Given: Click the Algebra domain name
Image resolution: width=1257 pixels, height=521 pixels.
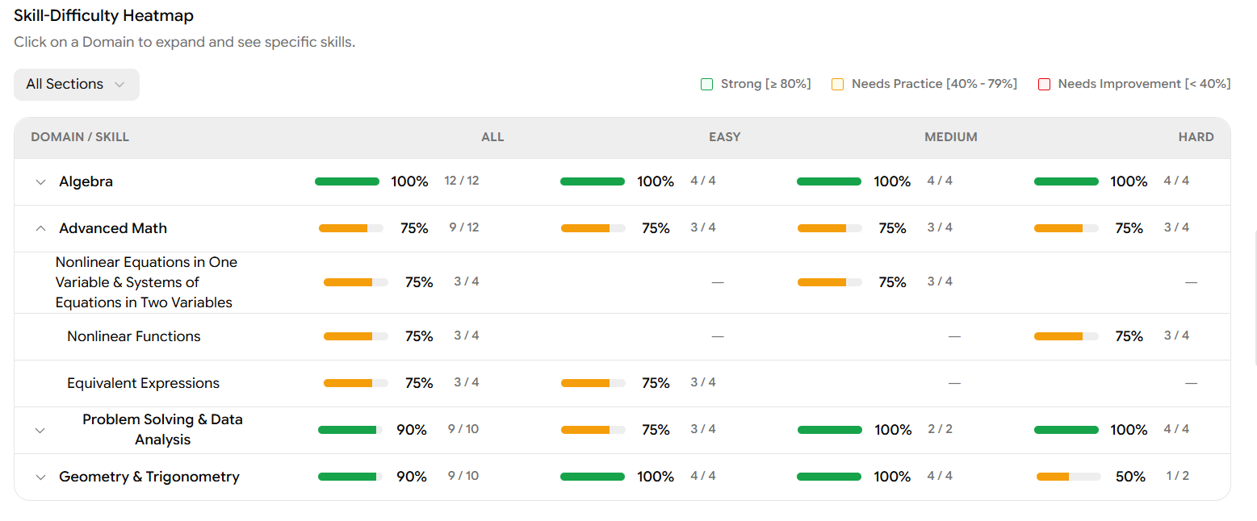Looking at the screenshot, I should [86, 182].
